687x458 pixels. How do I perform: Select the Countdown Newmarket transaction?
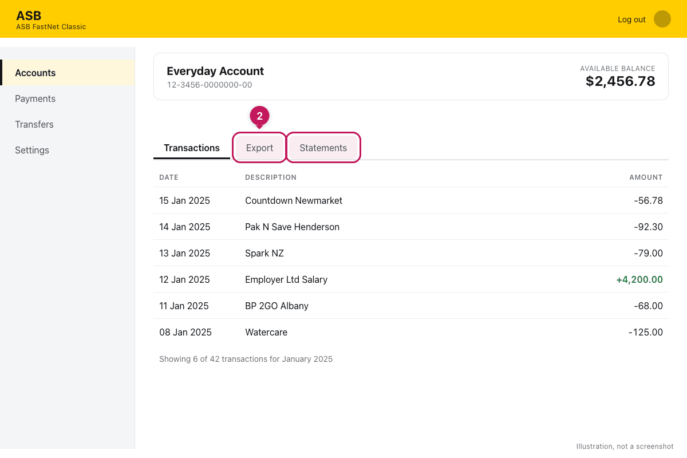pos(411,200)
